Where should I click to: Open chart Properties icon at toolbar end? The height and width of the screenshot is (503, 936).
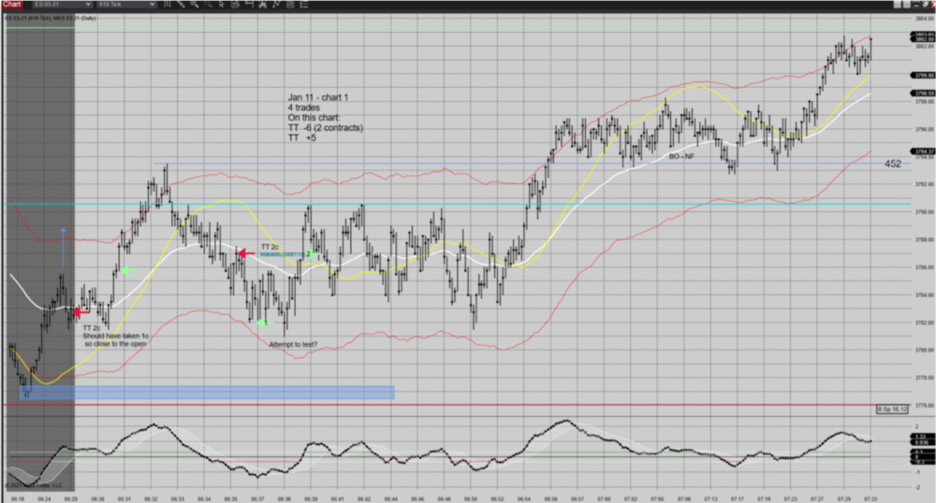click(304, 5)
